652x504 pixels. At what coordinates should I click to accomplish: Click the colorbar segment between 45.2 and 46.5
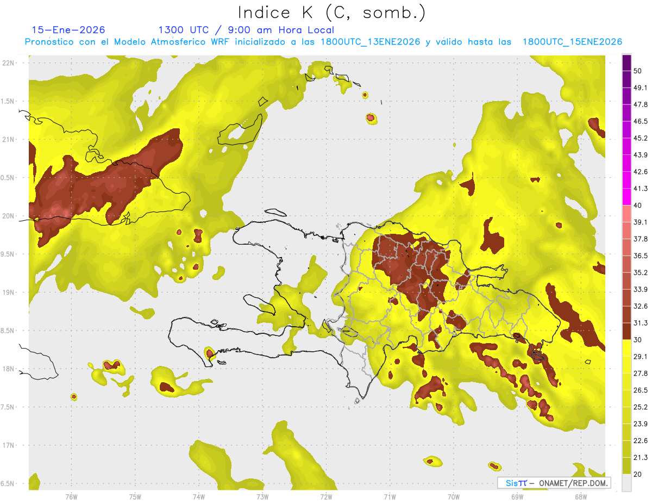pyautogui.click(x=627, y=129)
